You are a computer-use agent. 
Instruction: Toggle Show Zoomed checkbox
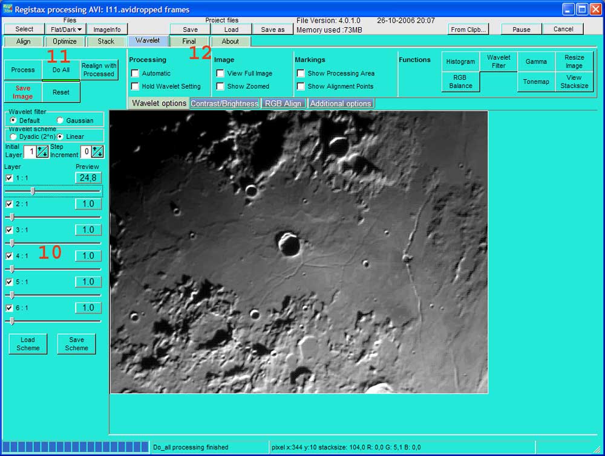(x=220, y=86)
